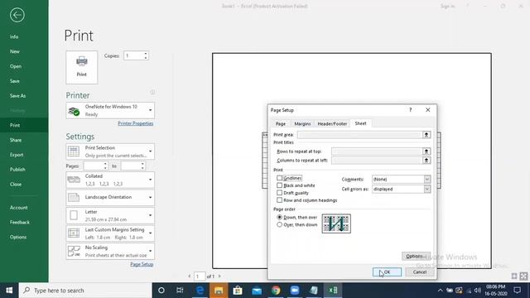
Task: Open Options in backstage sidebar
Action: 18,237
